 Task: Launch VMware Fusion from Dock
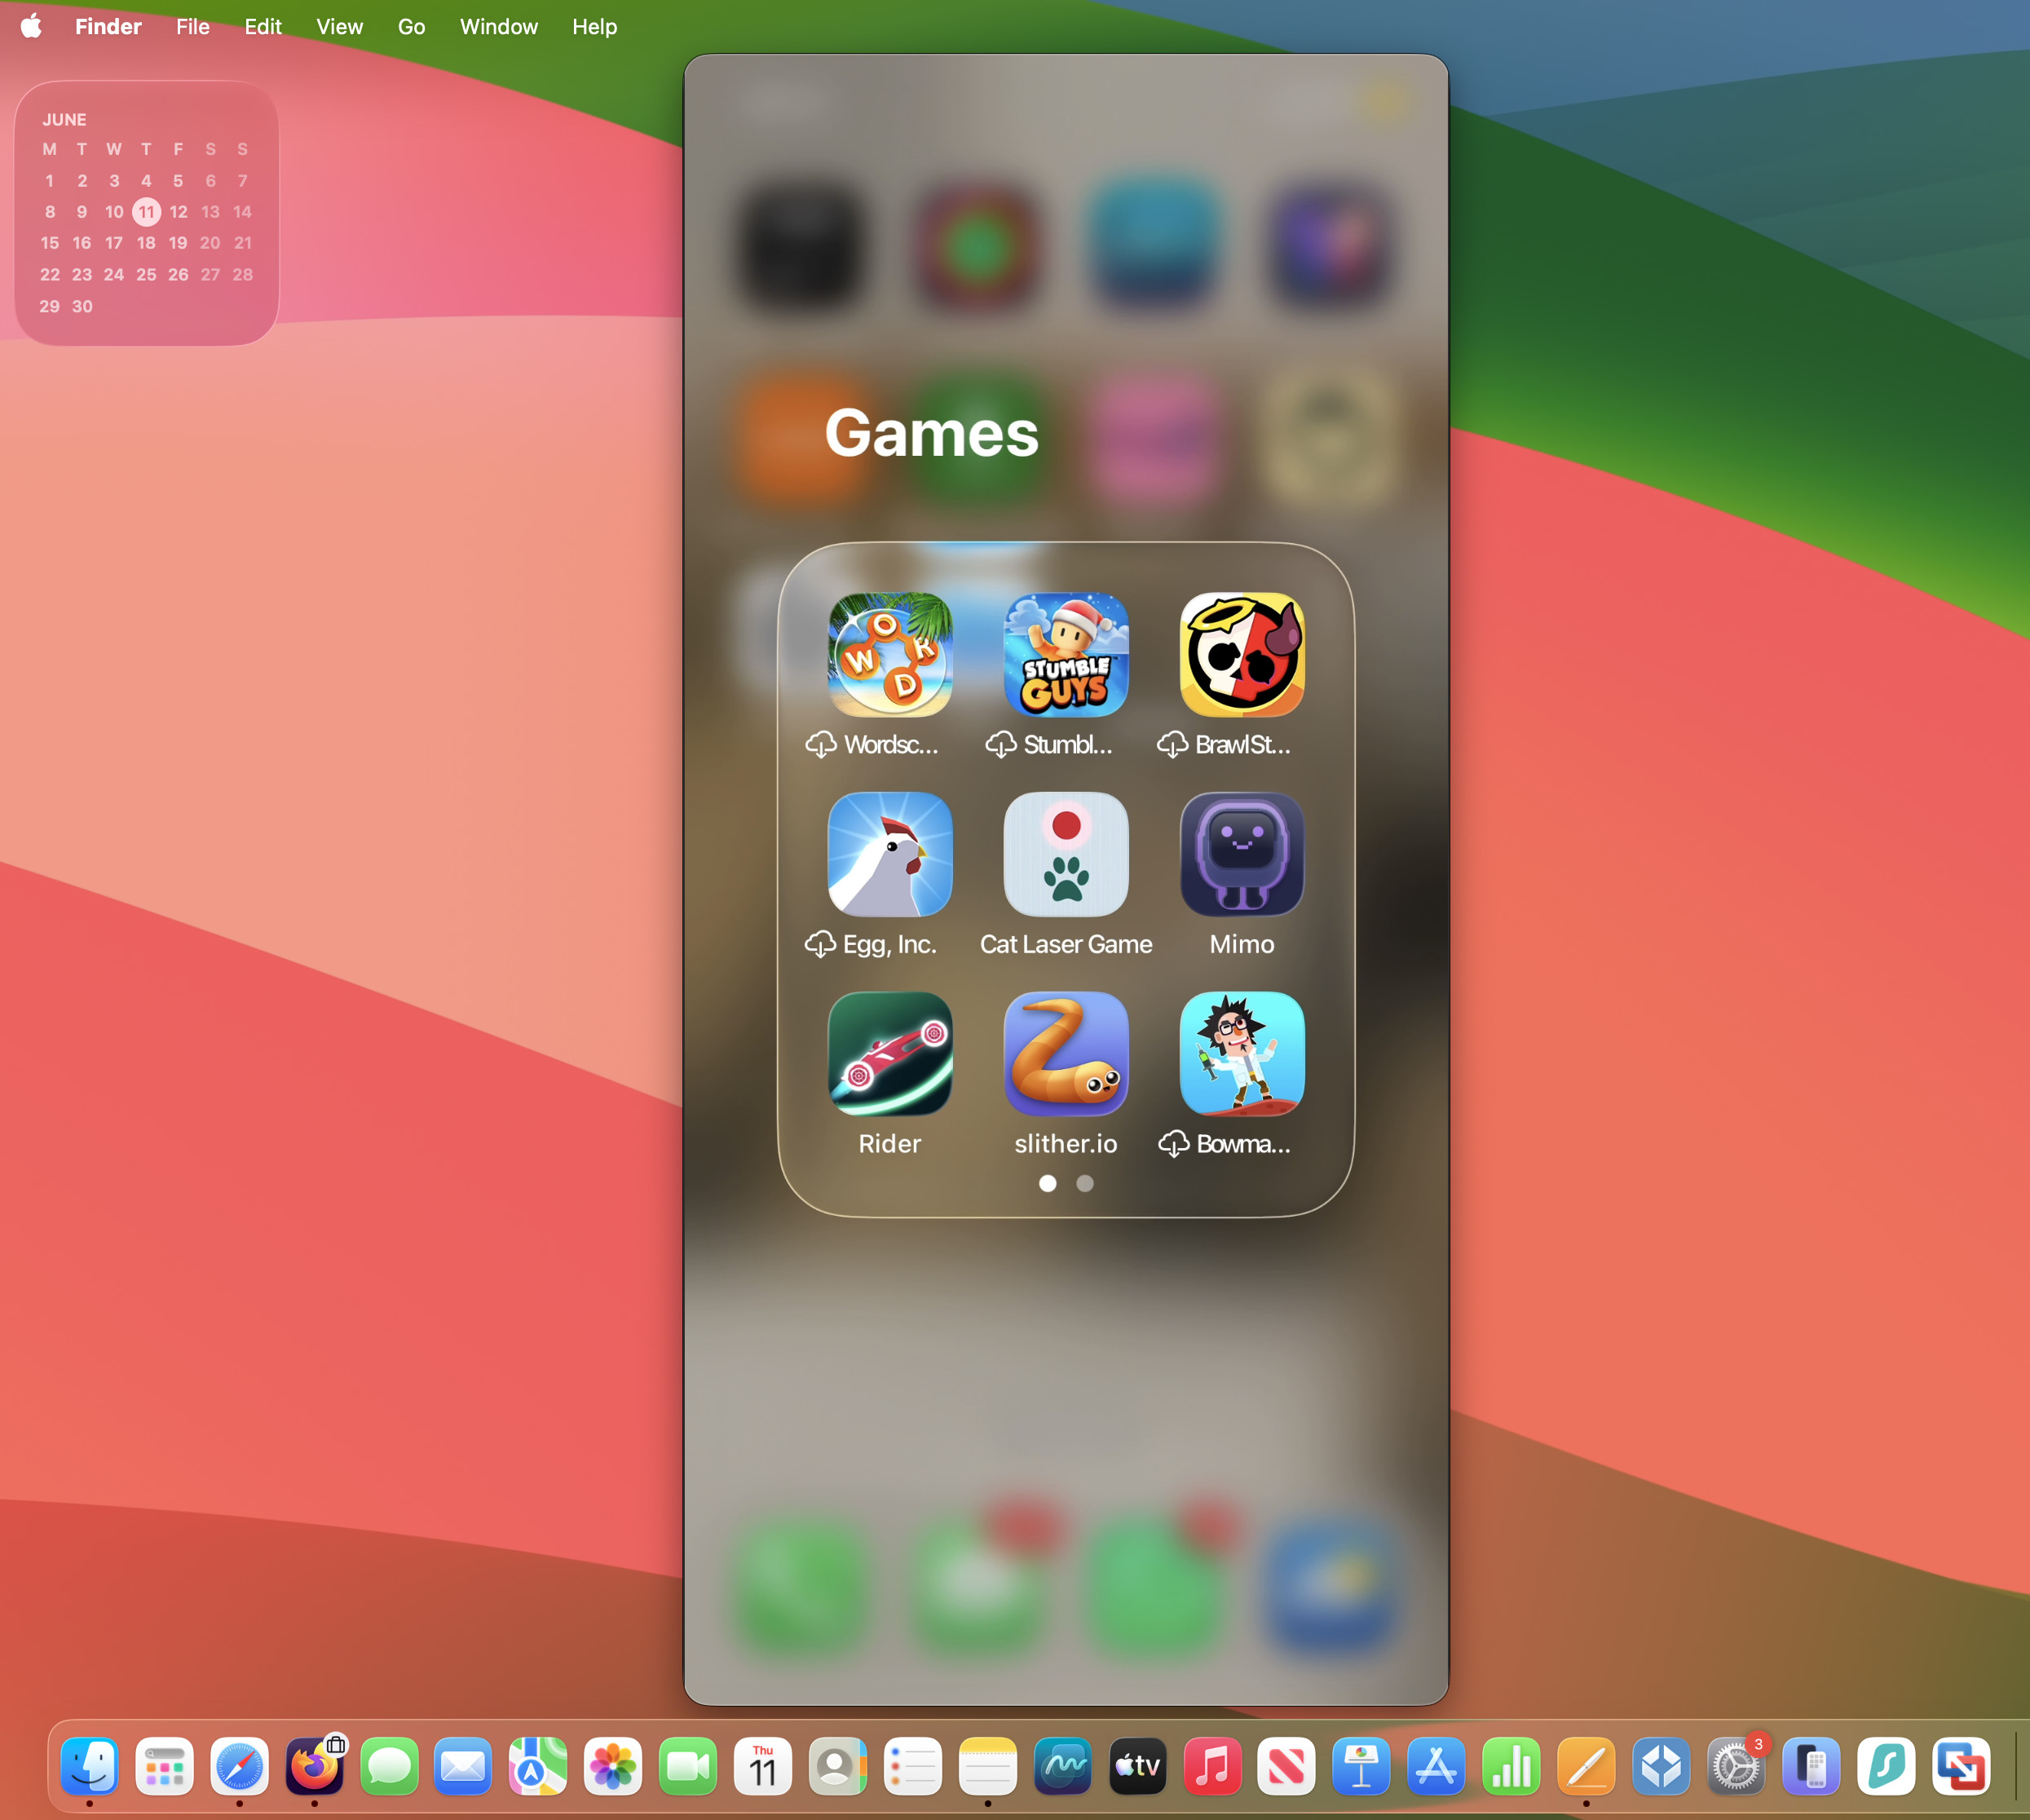[x=1961, y=1766]
